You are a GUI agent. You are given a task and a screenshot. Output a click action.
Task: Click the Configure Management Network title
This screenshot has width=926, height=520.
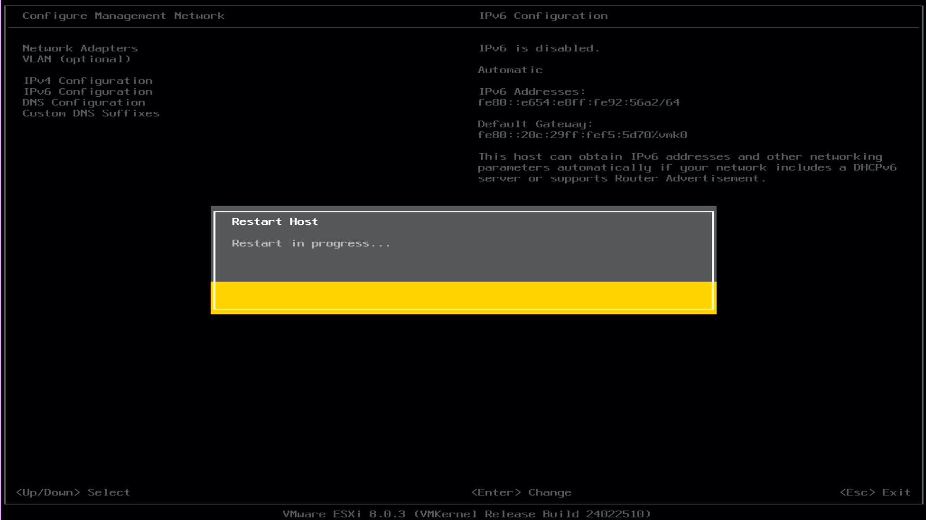123,16
